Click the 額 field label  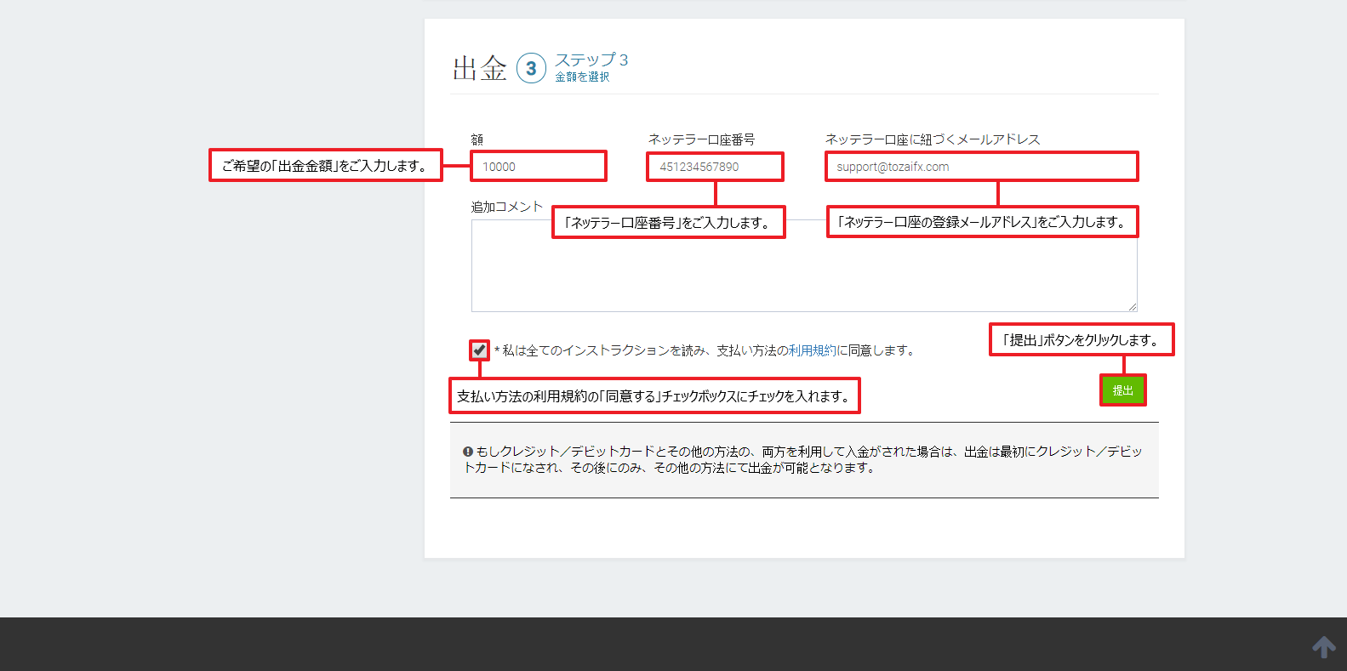pyautogui.click(x=477, y=139)
